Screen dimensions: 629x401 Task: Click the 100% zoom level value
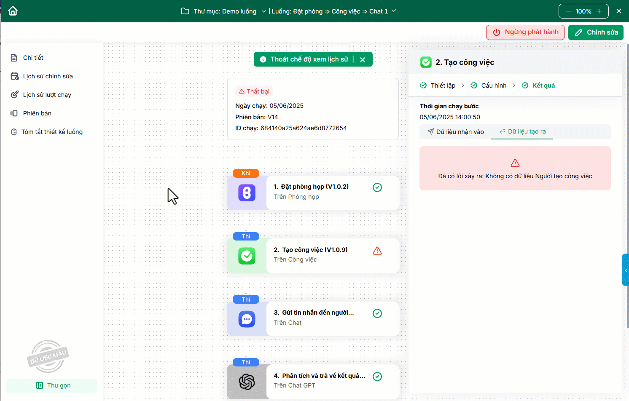583,11
